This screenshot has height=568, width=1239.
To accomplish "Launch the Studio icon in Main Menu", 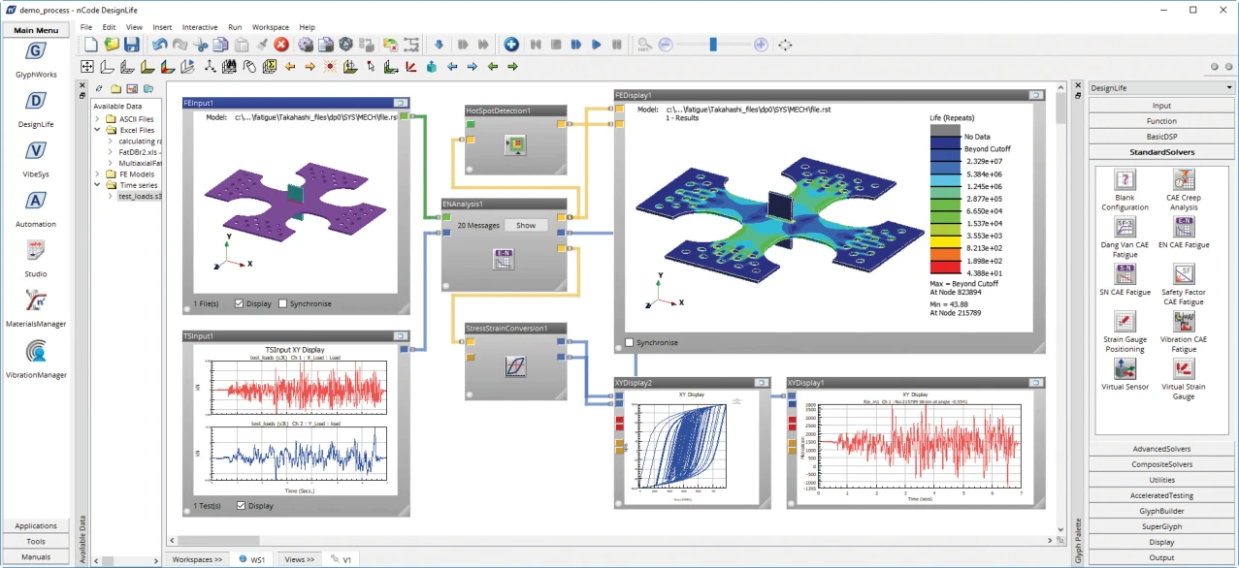I will (x=36, y=250).
